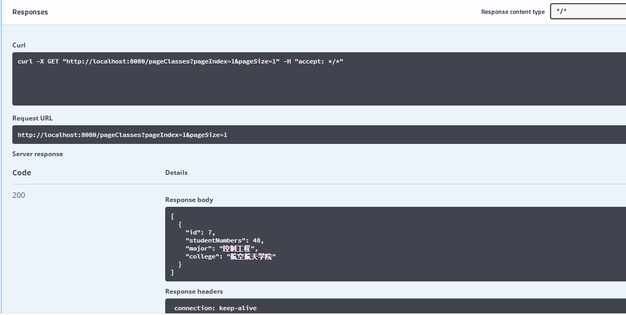
Task: Click the Request URL label
Action: point(32,118)
